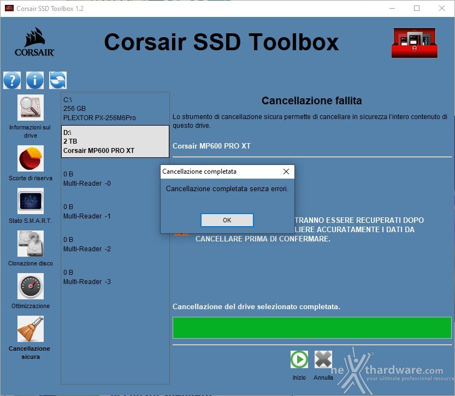Open Cancellazione sicura broom icon
The width and height of the screenshot is (455, 396).
coord(31,329)
